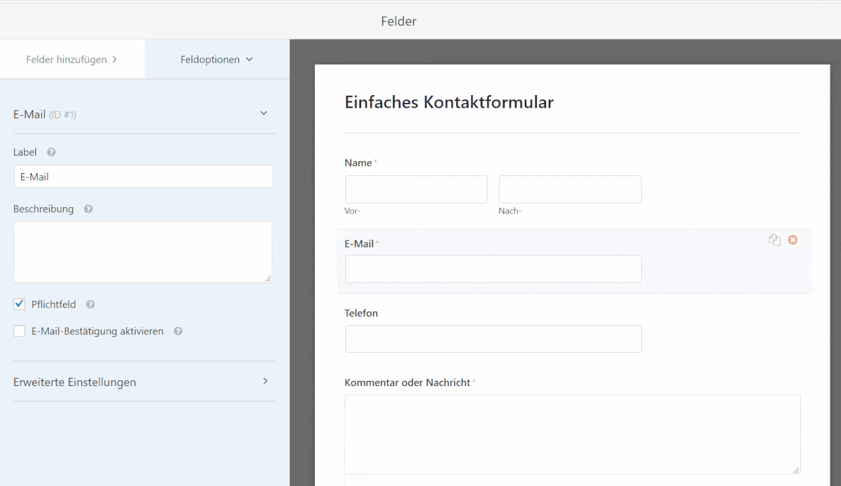Click into the Label text input
The height and width of the screenshot is (486, 841).
[x=143, y=177]
